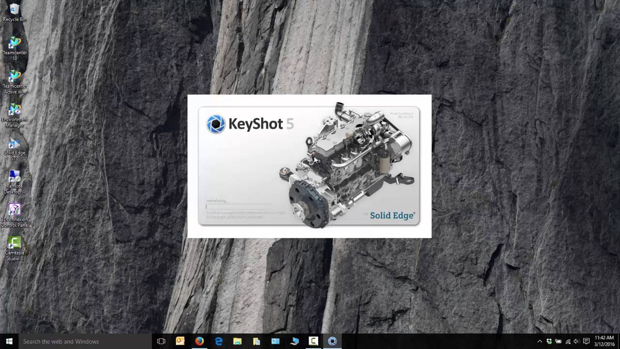Open the Windows Start menu

pyautogui.click(x=9, y=341)
